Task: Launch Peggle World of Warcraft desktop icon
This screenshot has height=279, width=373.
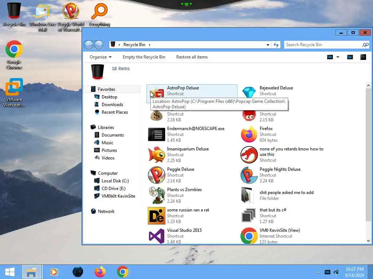Action: (71, 17)
